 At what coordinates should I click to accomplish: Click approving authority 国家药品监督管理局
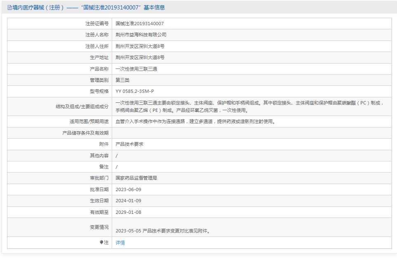point(136,178)
